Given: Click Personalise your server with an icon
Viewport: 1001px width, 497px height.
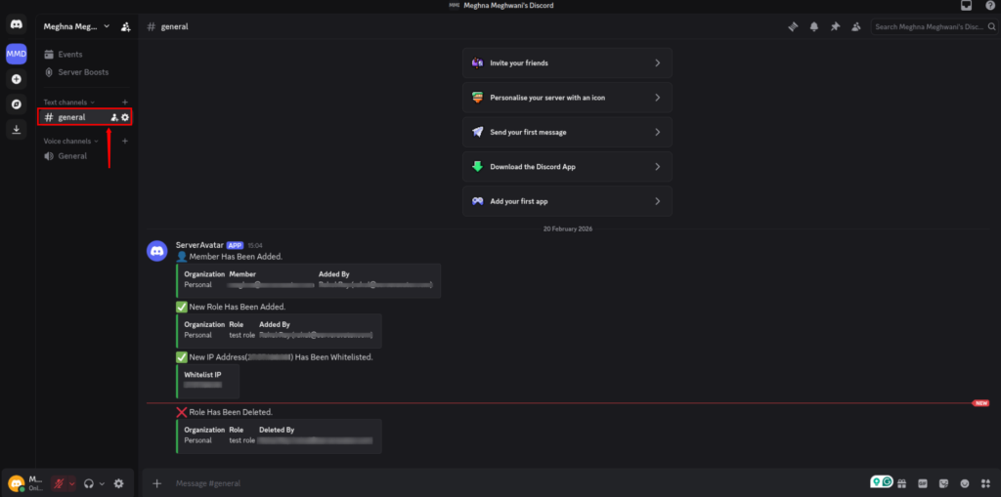Looking at the screenshot, I should tap(567, 98).
